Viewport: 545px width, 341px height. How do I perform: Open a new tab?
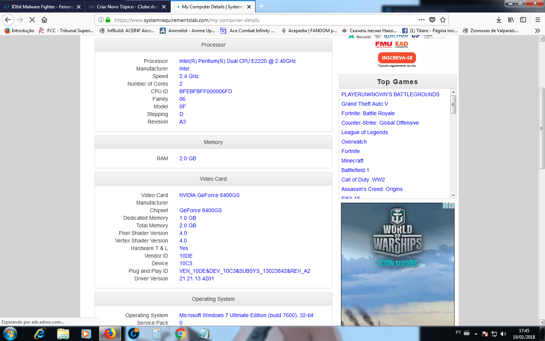262,6
